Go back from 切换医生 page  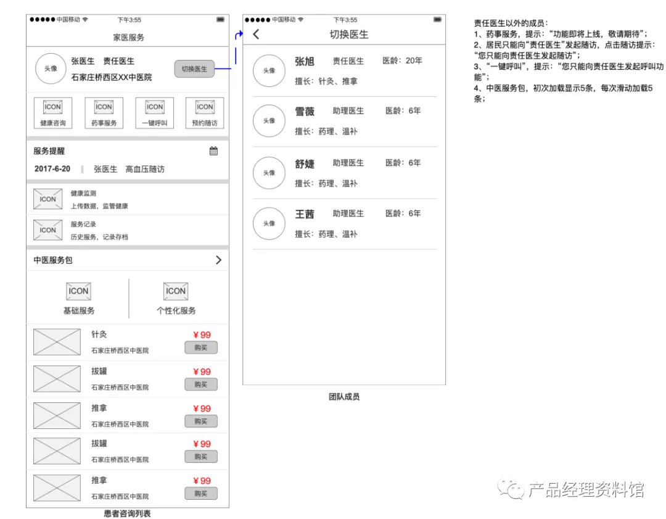coord(256,35)
